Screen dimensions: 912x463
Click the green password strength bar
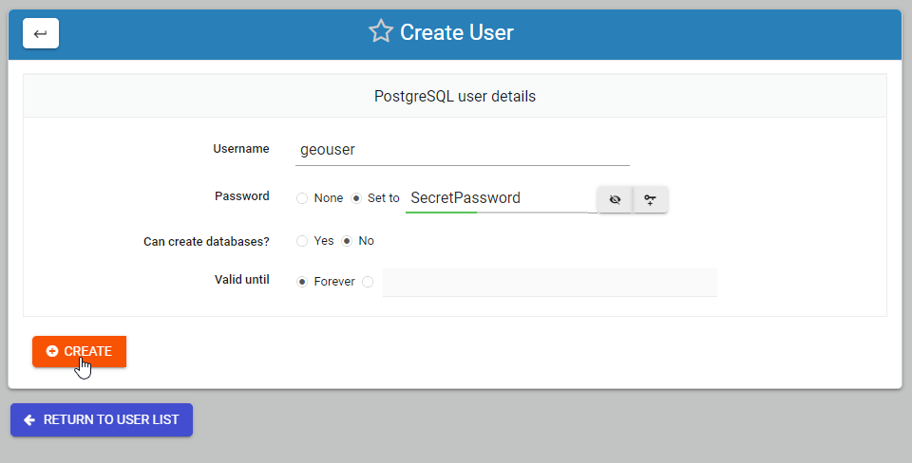(441, 213)
